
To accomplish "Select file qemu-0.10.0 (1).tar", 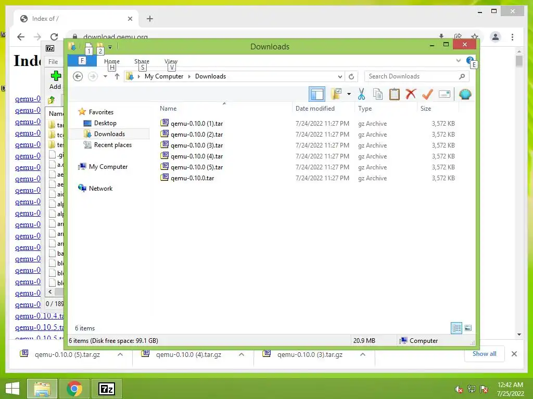I will pos(196,124).
